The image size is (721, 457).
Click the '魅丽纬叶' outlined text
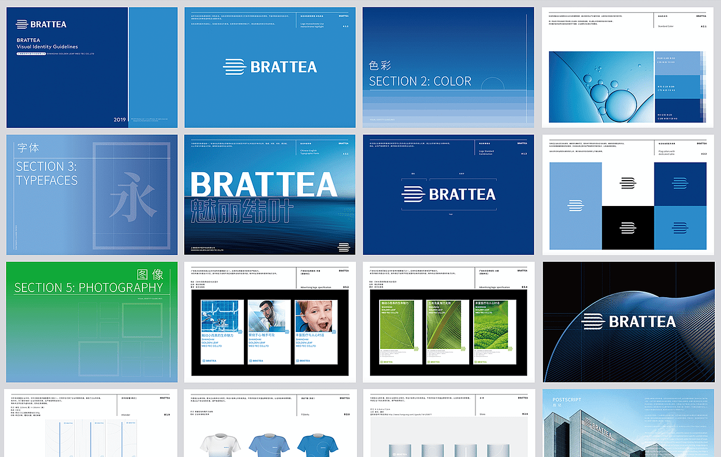(242, 212)
